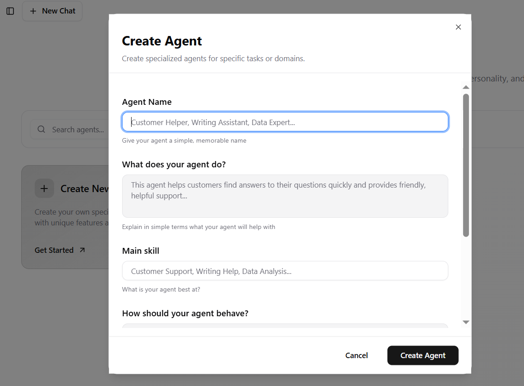This screenshot has width=524, height=386.
Task: Start a New Chat
Action: 52,11
